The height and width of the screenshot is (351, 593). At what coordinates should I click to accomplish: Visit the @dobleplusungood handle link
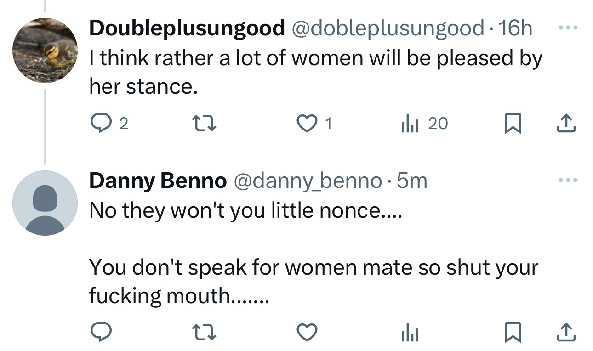387,28
